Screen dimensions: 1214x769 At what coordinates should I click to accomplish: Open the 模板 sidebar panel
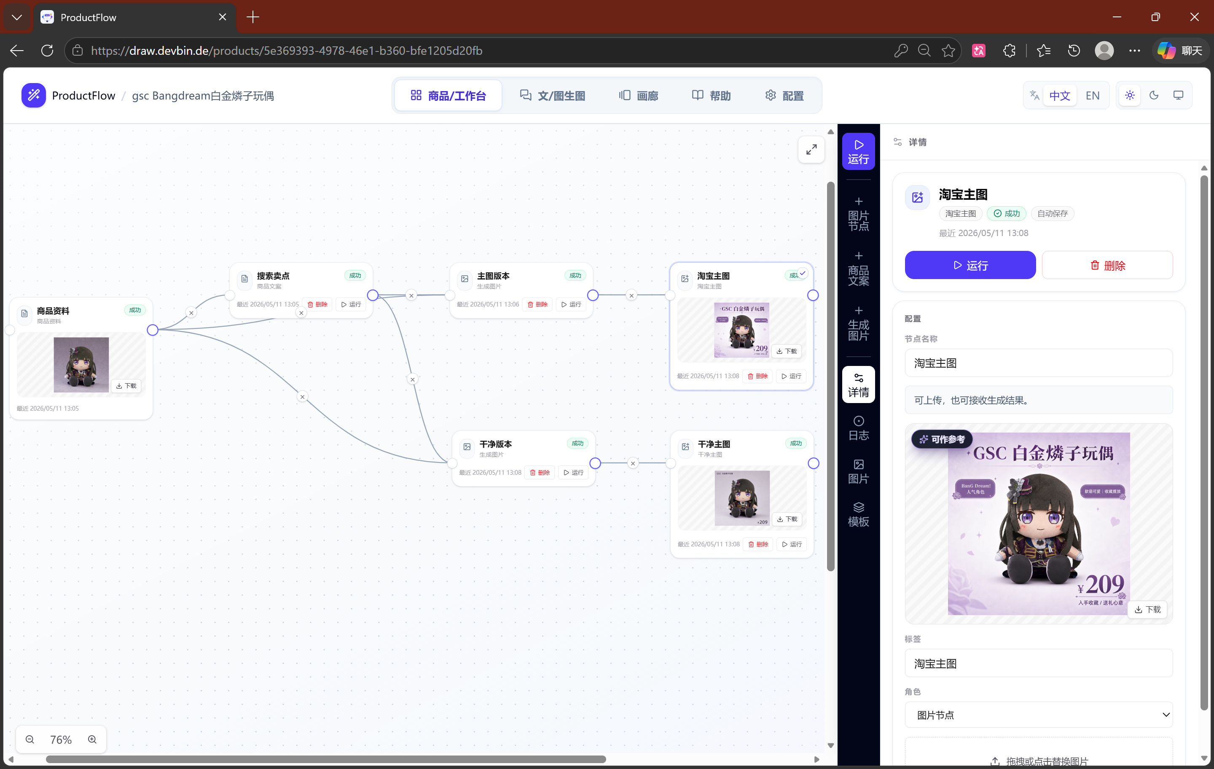(858, 514)
